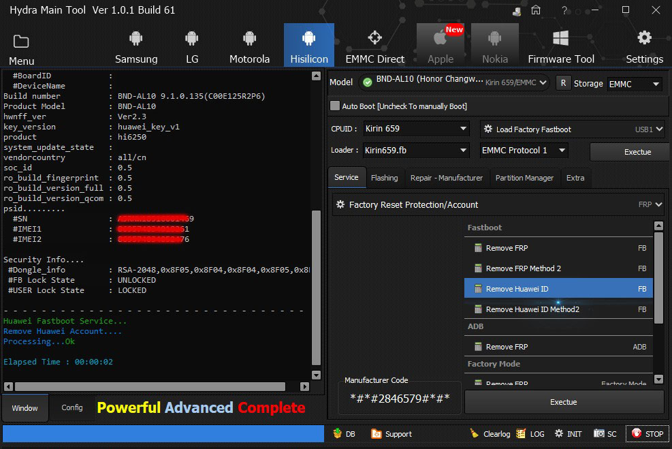Click the bottom Exectue button
The image size is (672, 449).
pos(564,402)
